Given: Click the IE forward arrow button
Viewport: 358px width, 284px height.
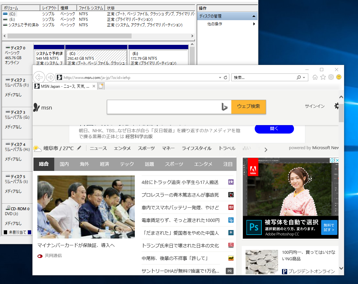Looking at the screenshot, I should (50, 77).
